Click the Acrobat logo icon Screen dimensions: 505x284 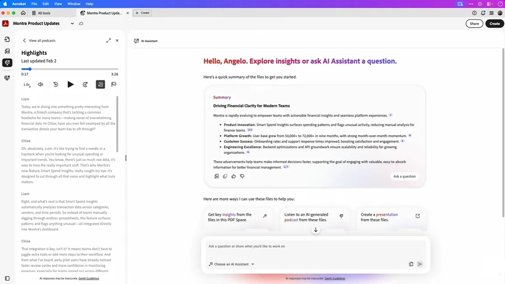(5, 24)
